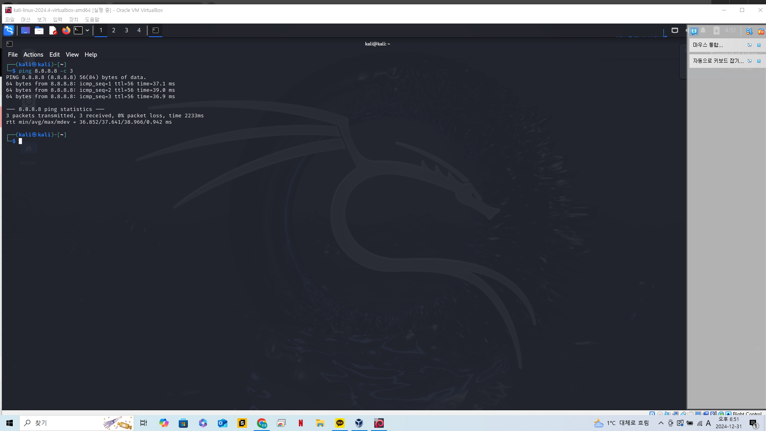The width and height of the screenshot is (766, 431).
Task: Launch terminal emulator from Kali panel
Action: pyautogui.click(x=78, y=30)
